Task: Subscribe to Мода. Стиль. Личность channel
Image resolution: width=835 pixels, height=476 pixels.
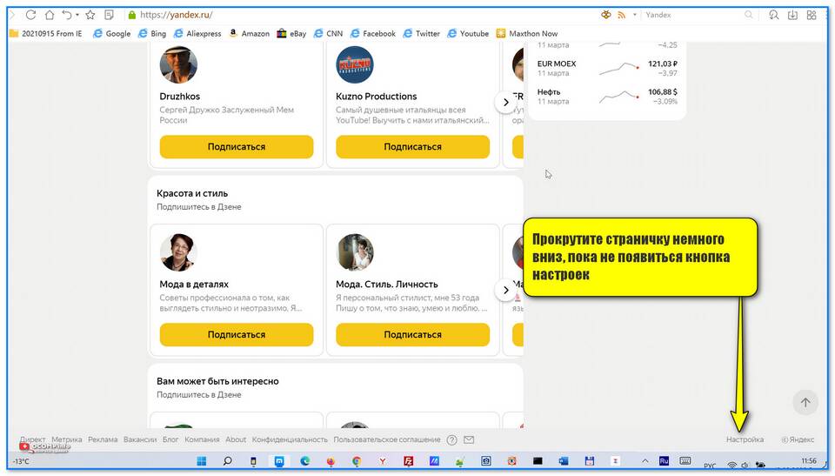Action: [412, 335]
